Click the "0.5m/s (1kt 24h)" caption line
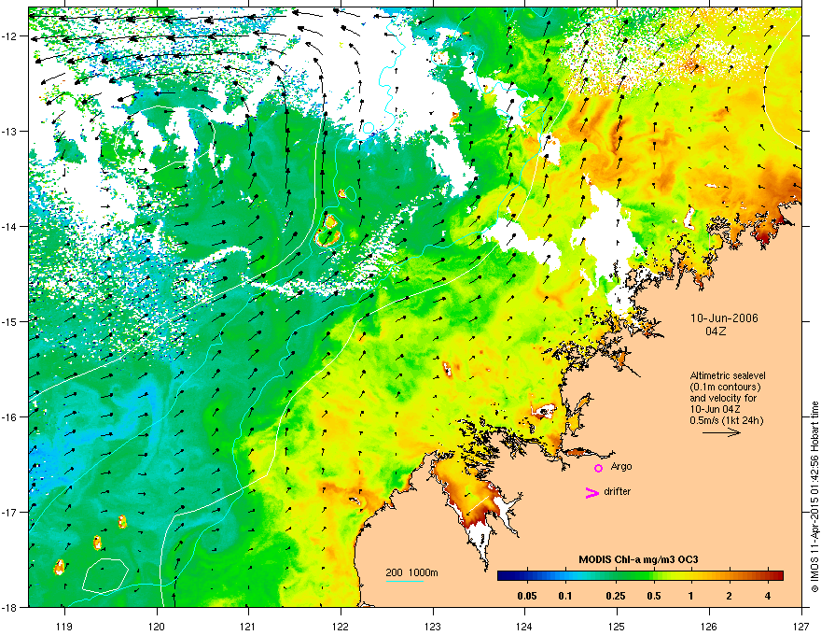Image resolution: width=821 pixels, height=635 pixels. pyautogui.click(x=726, y=420)
